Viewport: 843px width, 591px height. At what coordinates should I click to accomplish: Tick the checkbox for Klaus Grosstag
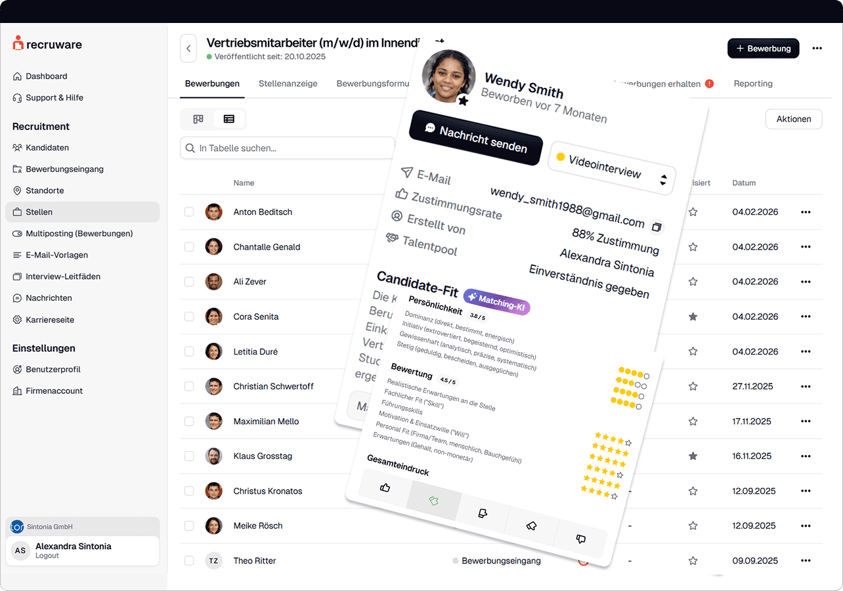click(x=189, y=456)
